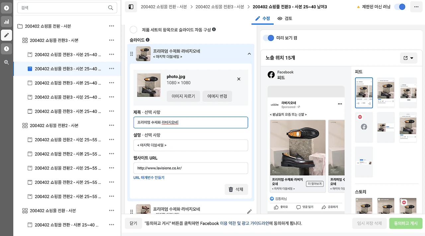Click the 스토리 section label
The height and width of the screenshot is (236, 425).
[x=361, y=192]
